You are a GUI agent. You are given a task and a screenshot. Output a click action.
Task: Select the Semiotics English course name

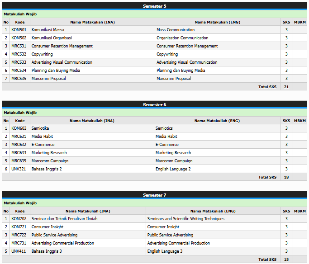tap(164, 128)
